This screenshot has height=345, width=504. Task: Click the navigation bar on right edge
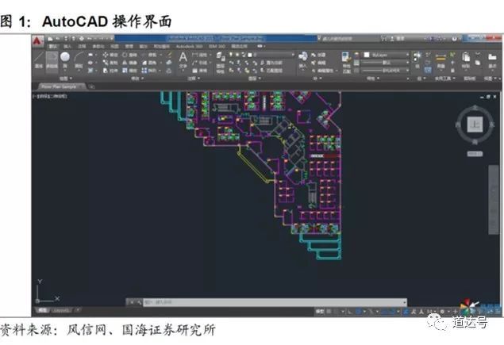point(494,200)
